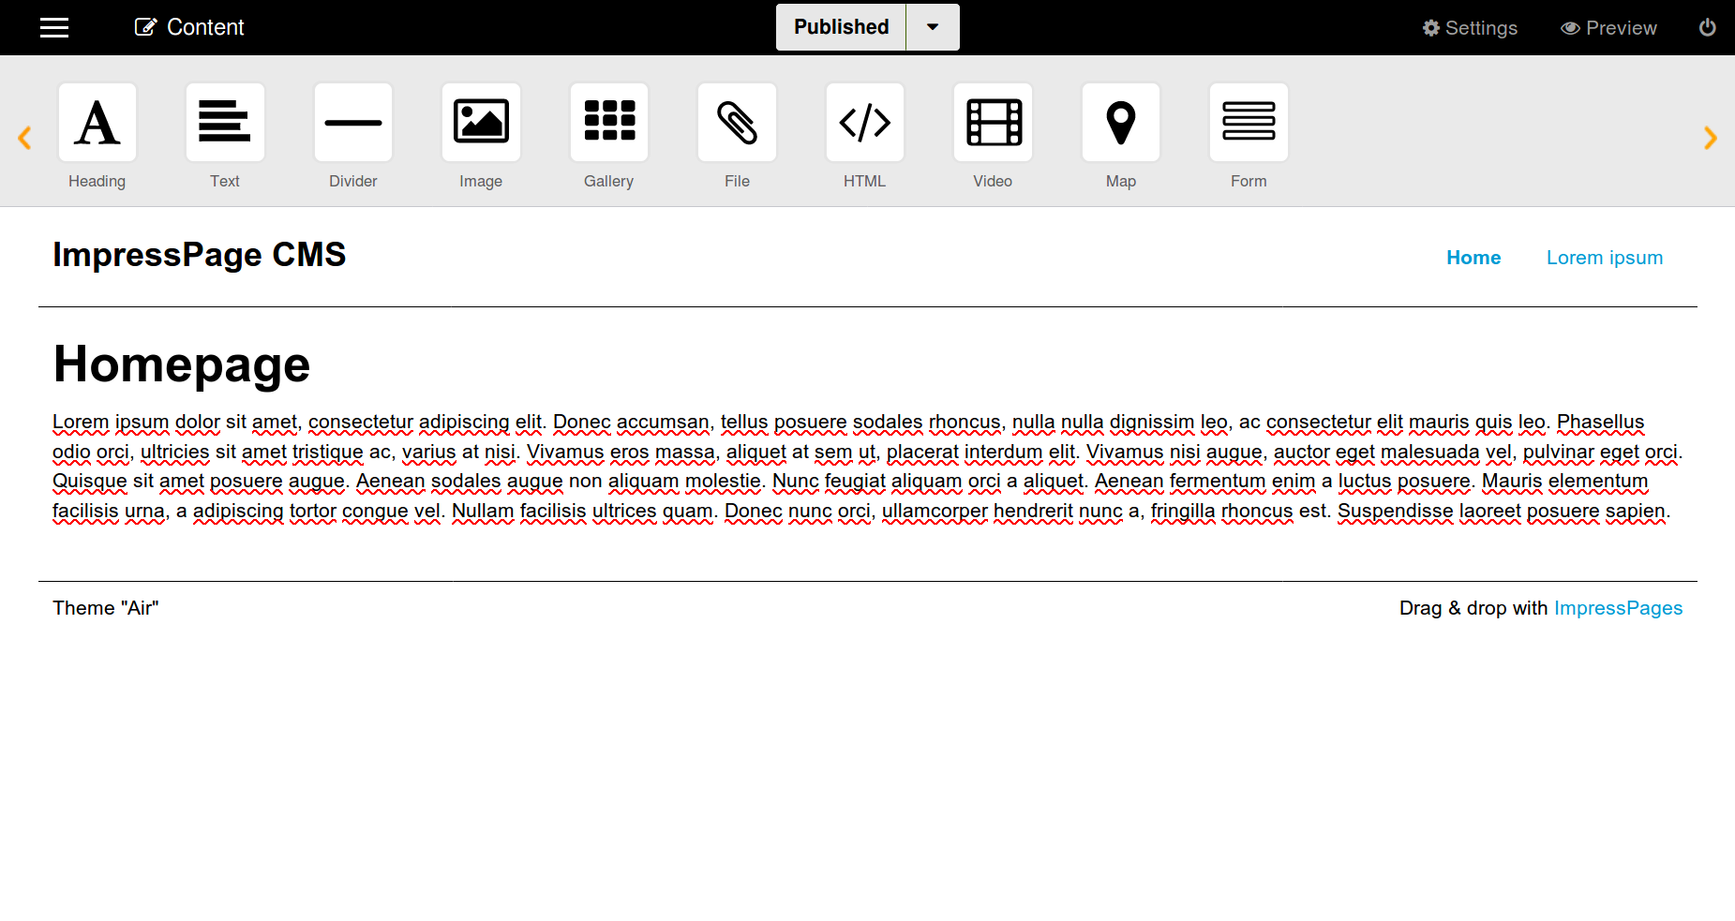Open page Preview
Screen dimensions: 1735x921
click(1608, 28)
